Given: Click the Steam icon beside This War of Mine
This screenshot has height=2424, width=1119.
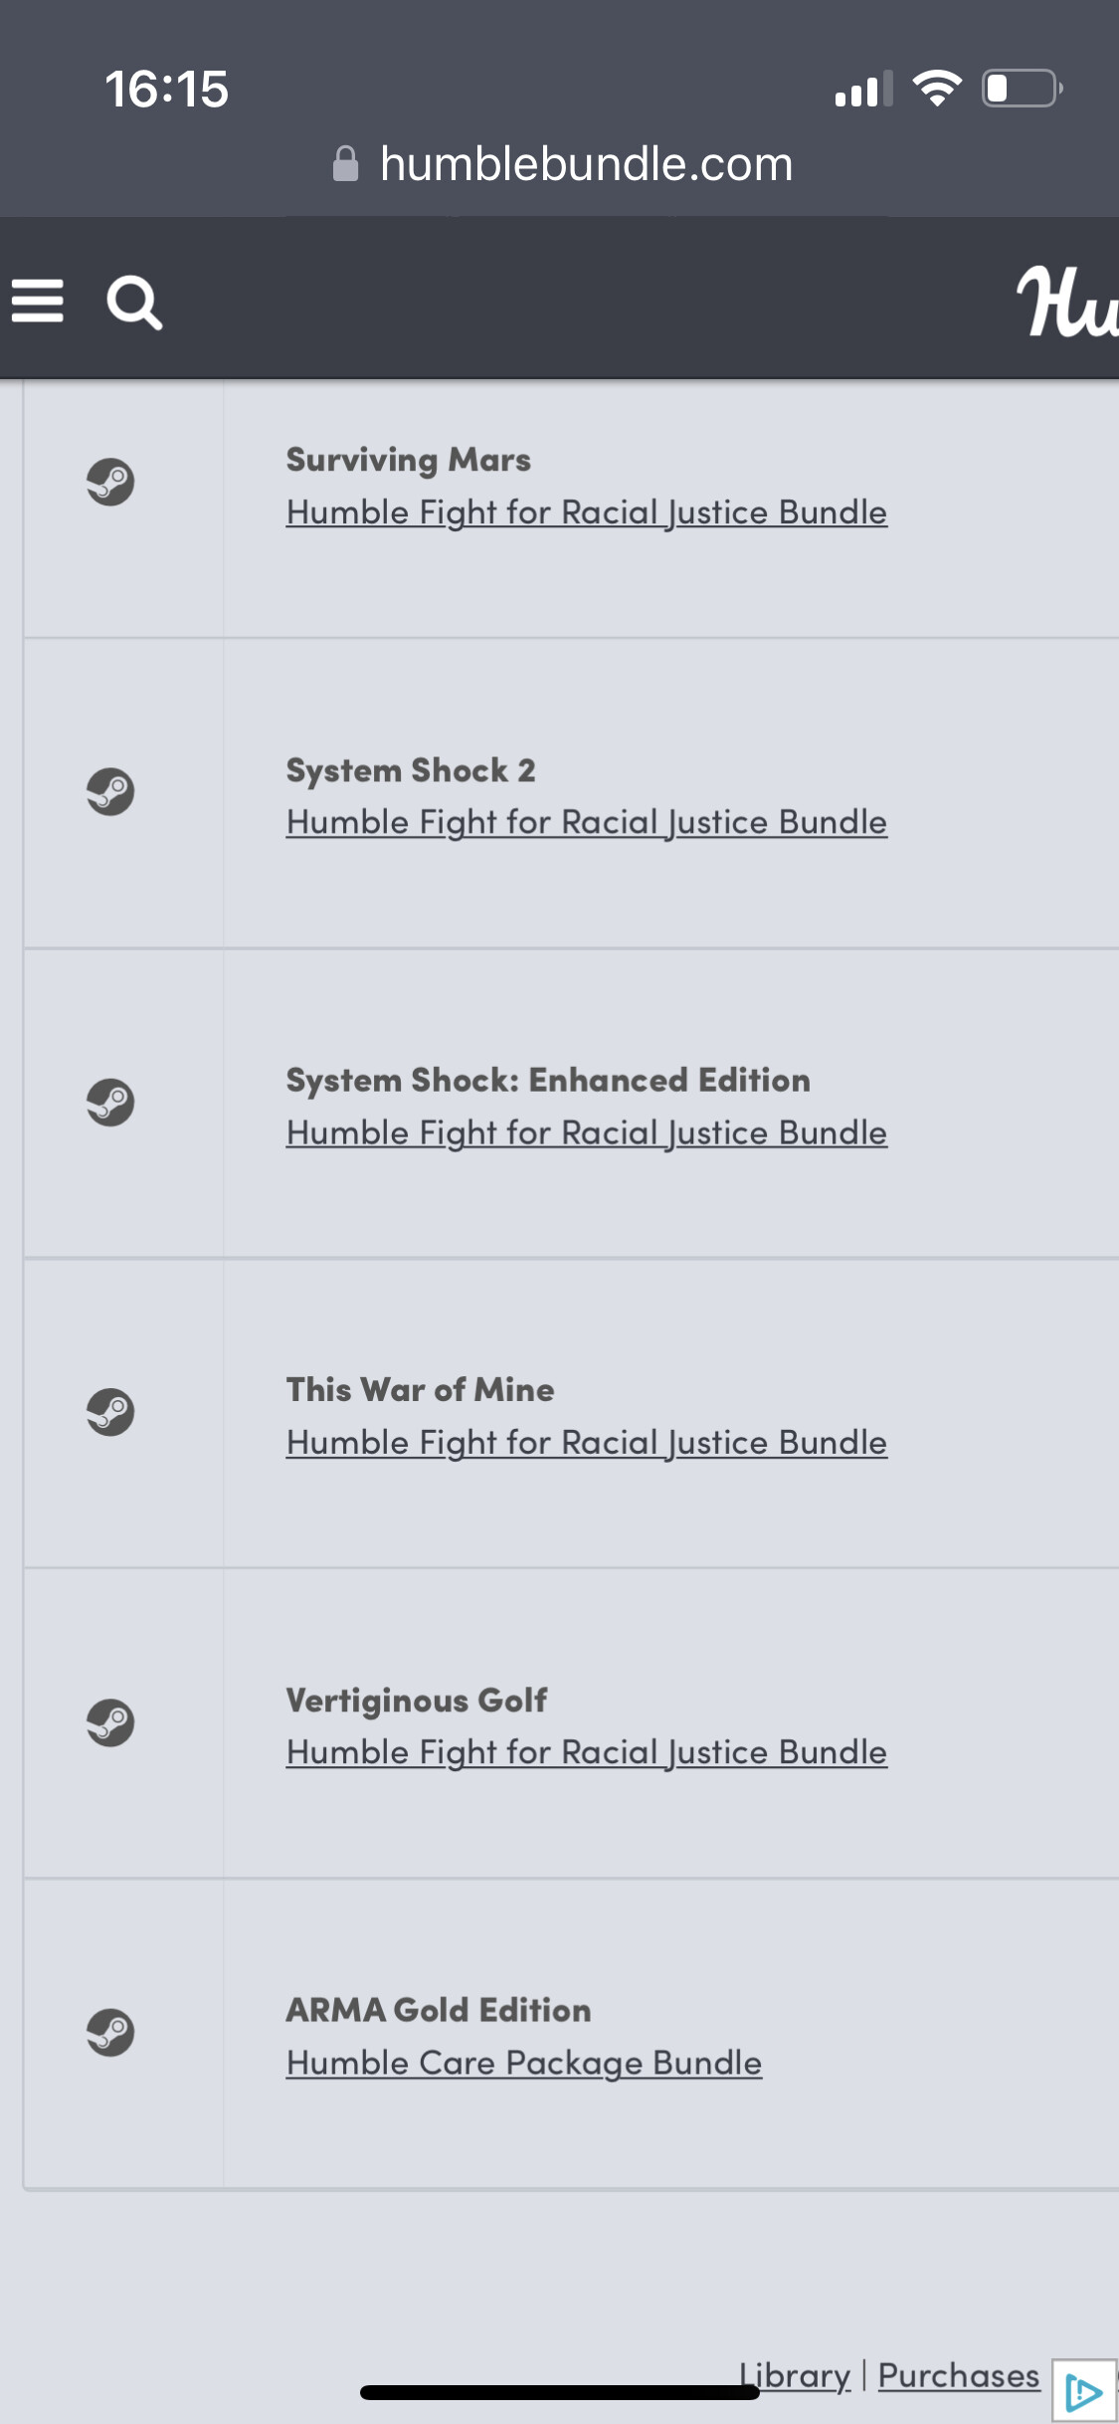Looking at the screenshot, I should point(110,1412).
